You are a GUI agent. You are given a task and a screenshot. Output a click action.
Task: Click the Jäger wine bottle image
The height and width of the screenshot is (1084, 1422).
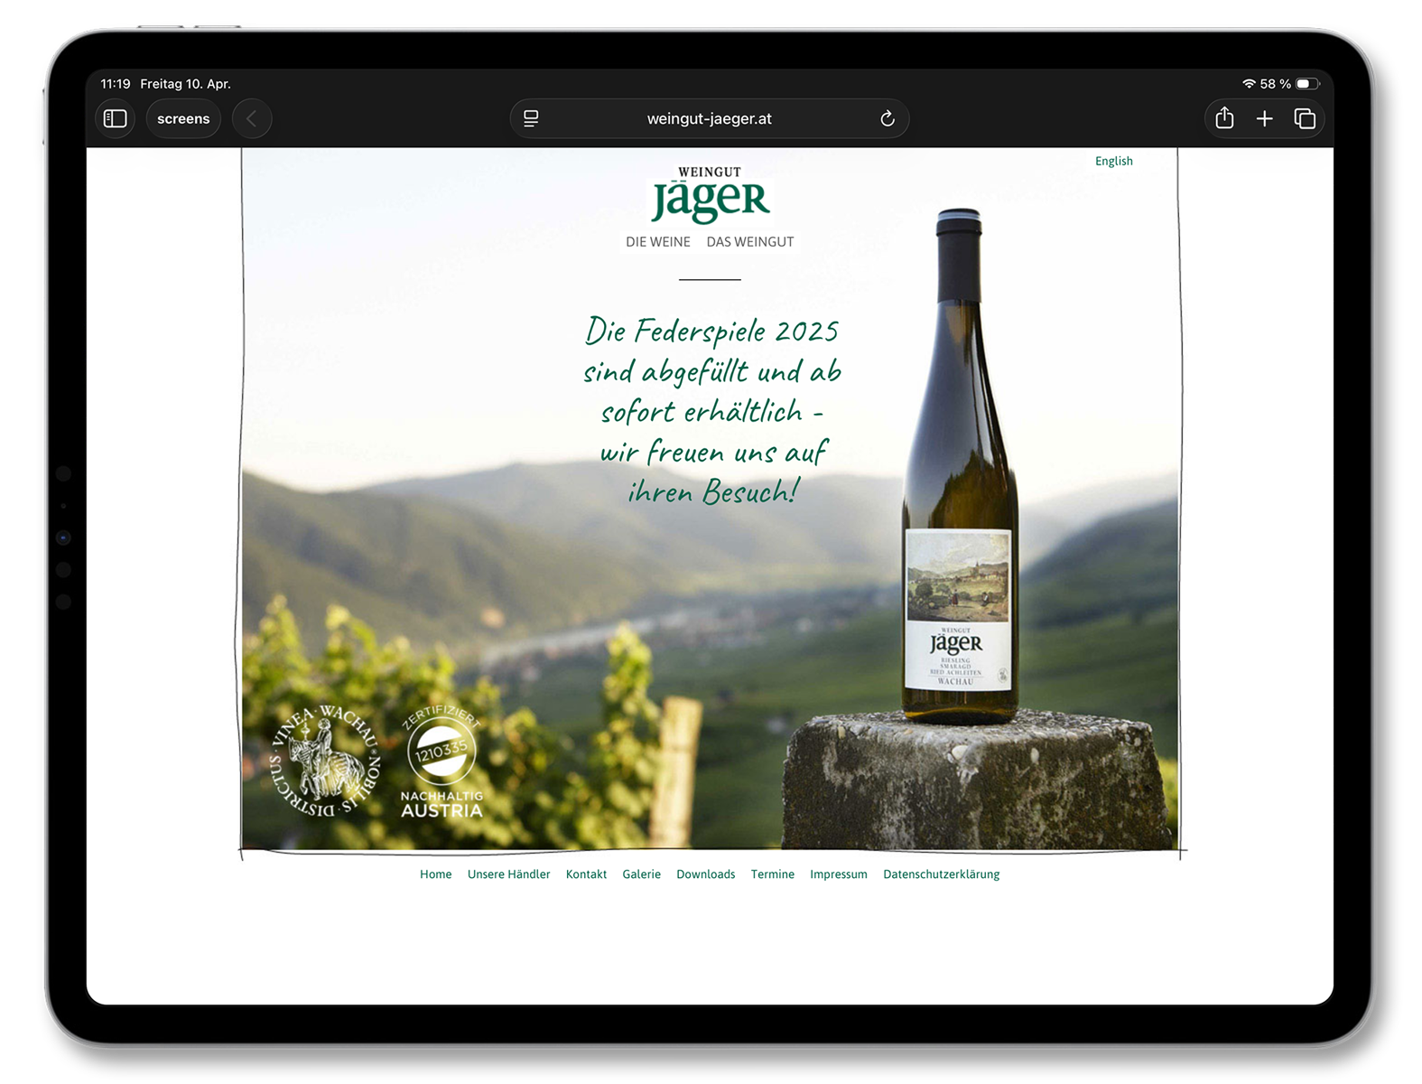961,465
